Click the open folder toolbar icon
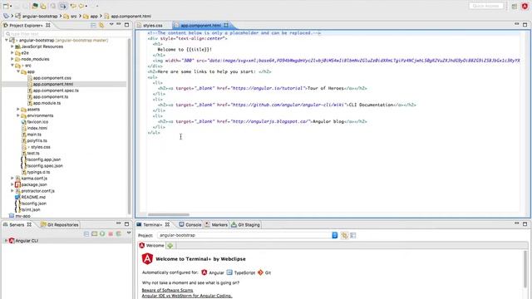This screenshot has width=532, height=299. (43, 6)
